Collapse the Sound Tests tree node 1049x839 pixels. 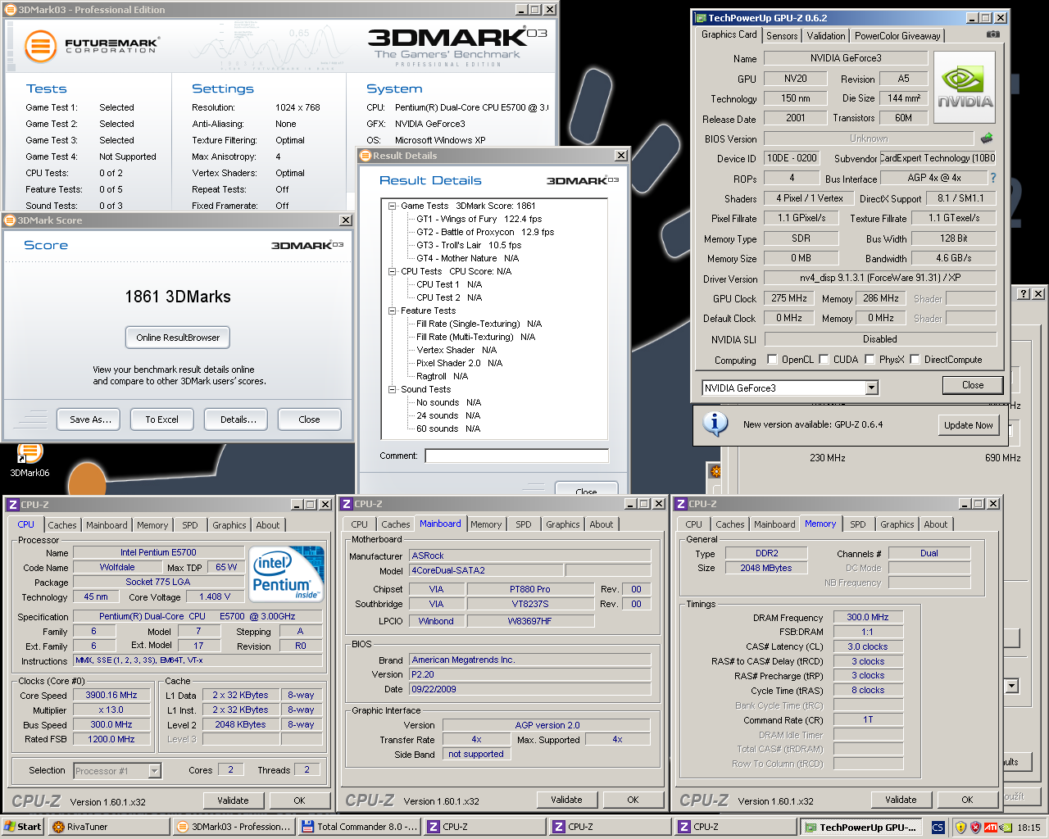tap(392, 389)
